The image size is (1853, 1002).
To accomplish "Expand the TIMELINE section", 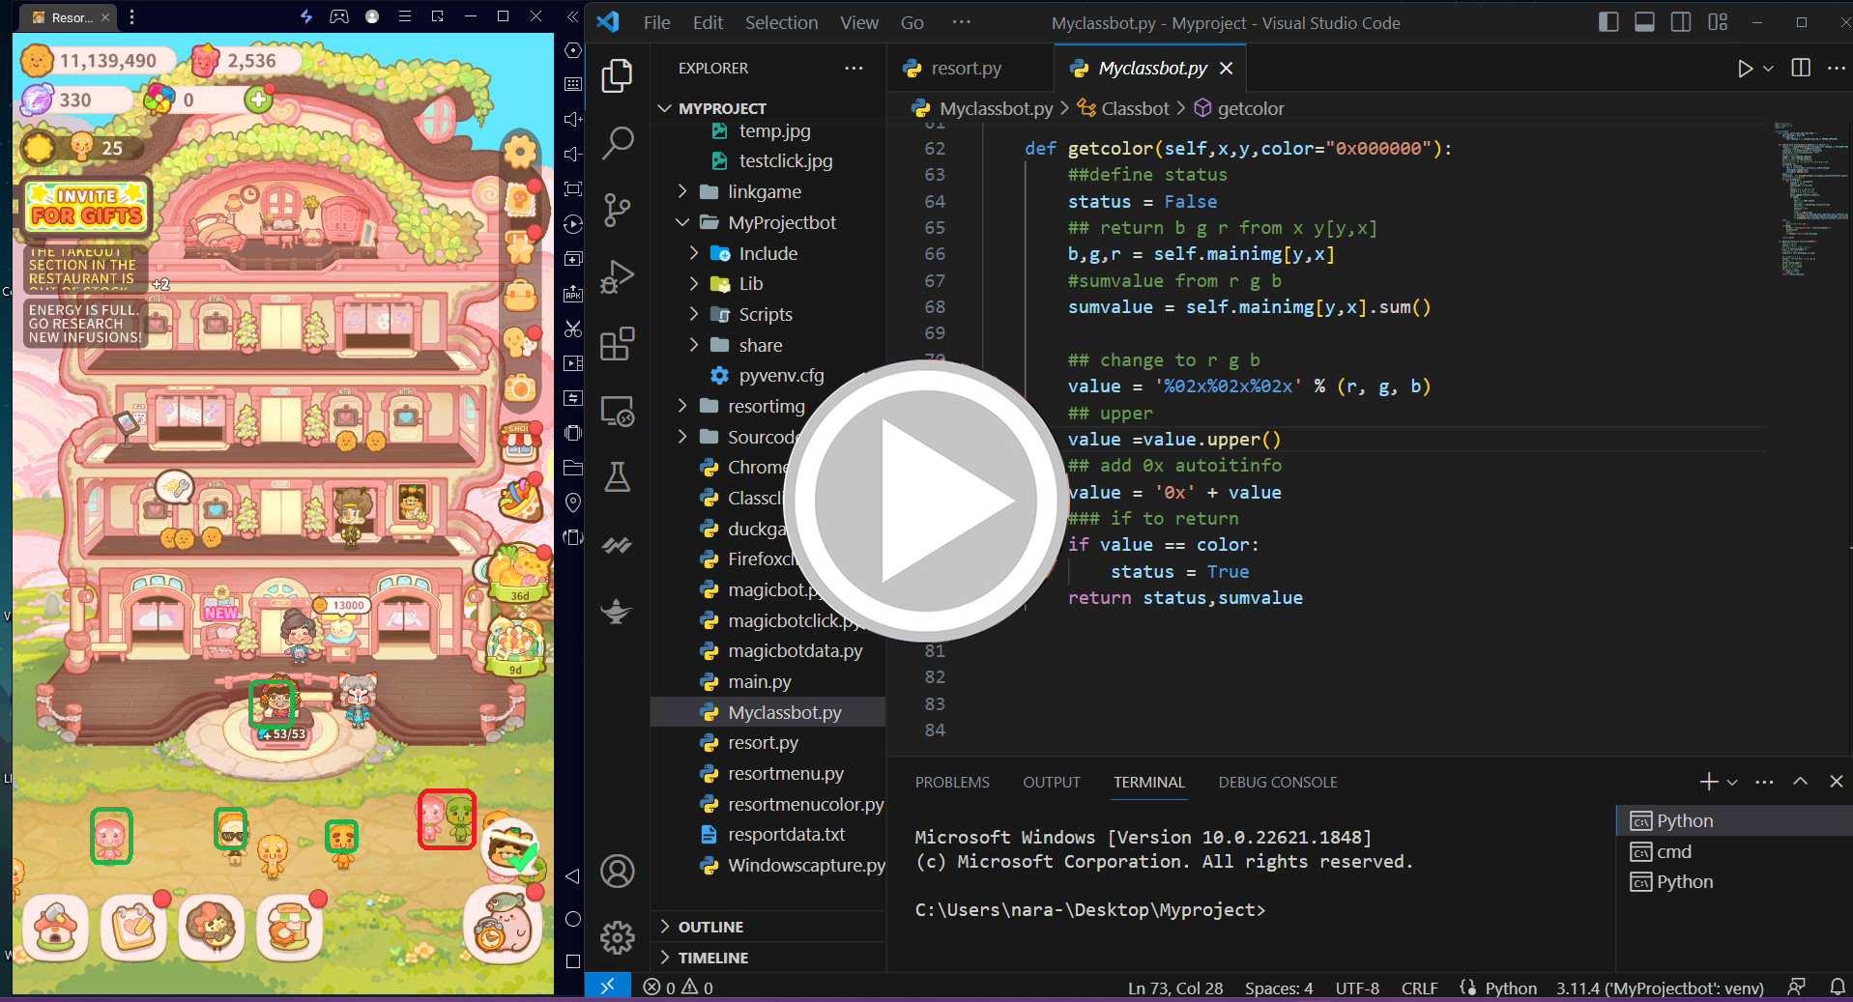I will tap(767, 958).
